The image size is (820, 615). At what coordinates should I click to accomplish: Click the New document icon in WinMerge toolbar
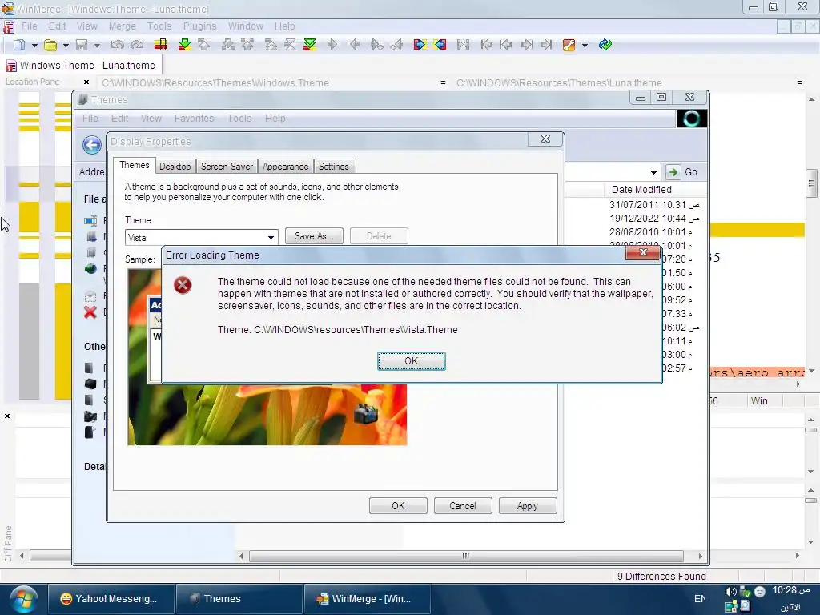tap(19, 45)
